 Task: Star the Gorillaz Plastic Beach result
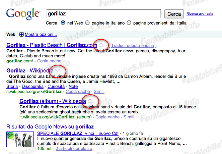(101, 45)
